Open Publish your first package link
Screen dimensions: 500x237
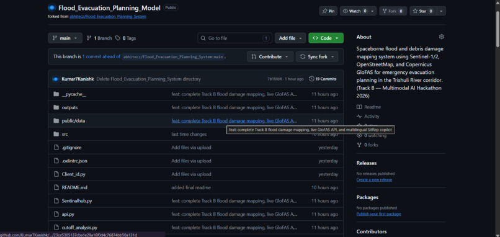click(x=378, y=213)
